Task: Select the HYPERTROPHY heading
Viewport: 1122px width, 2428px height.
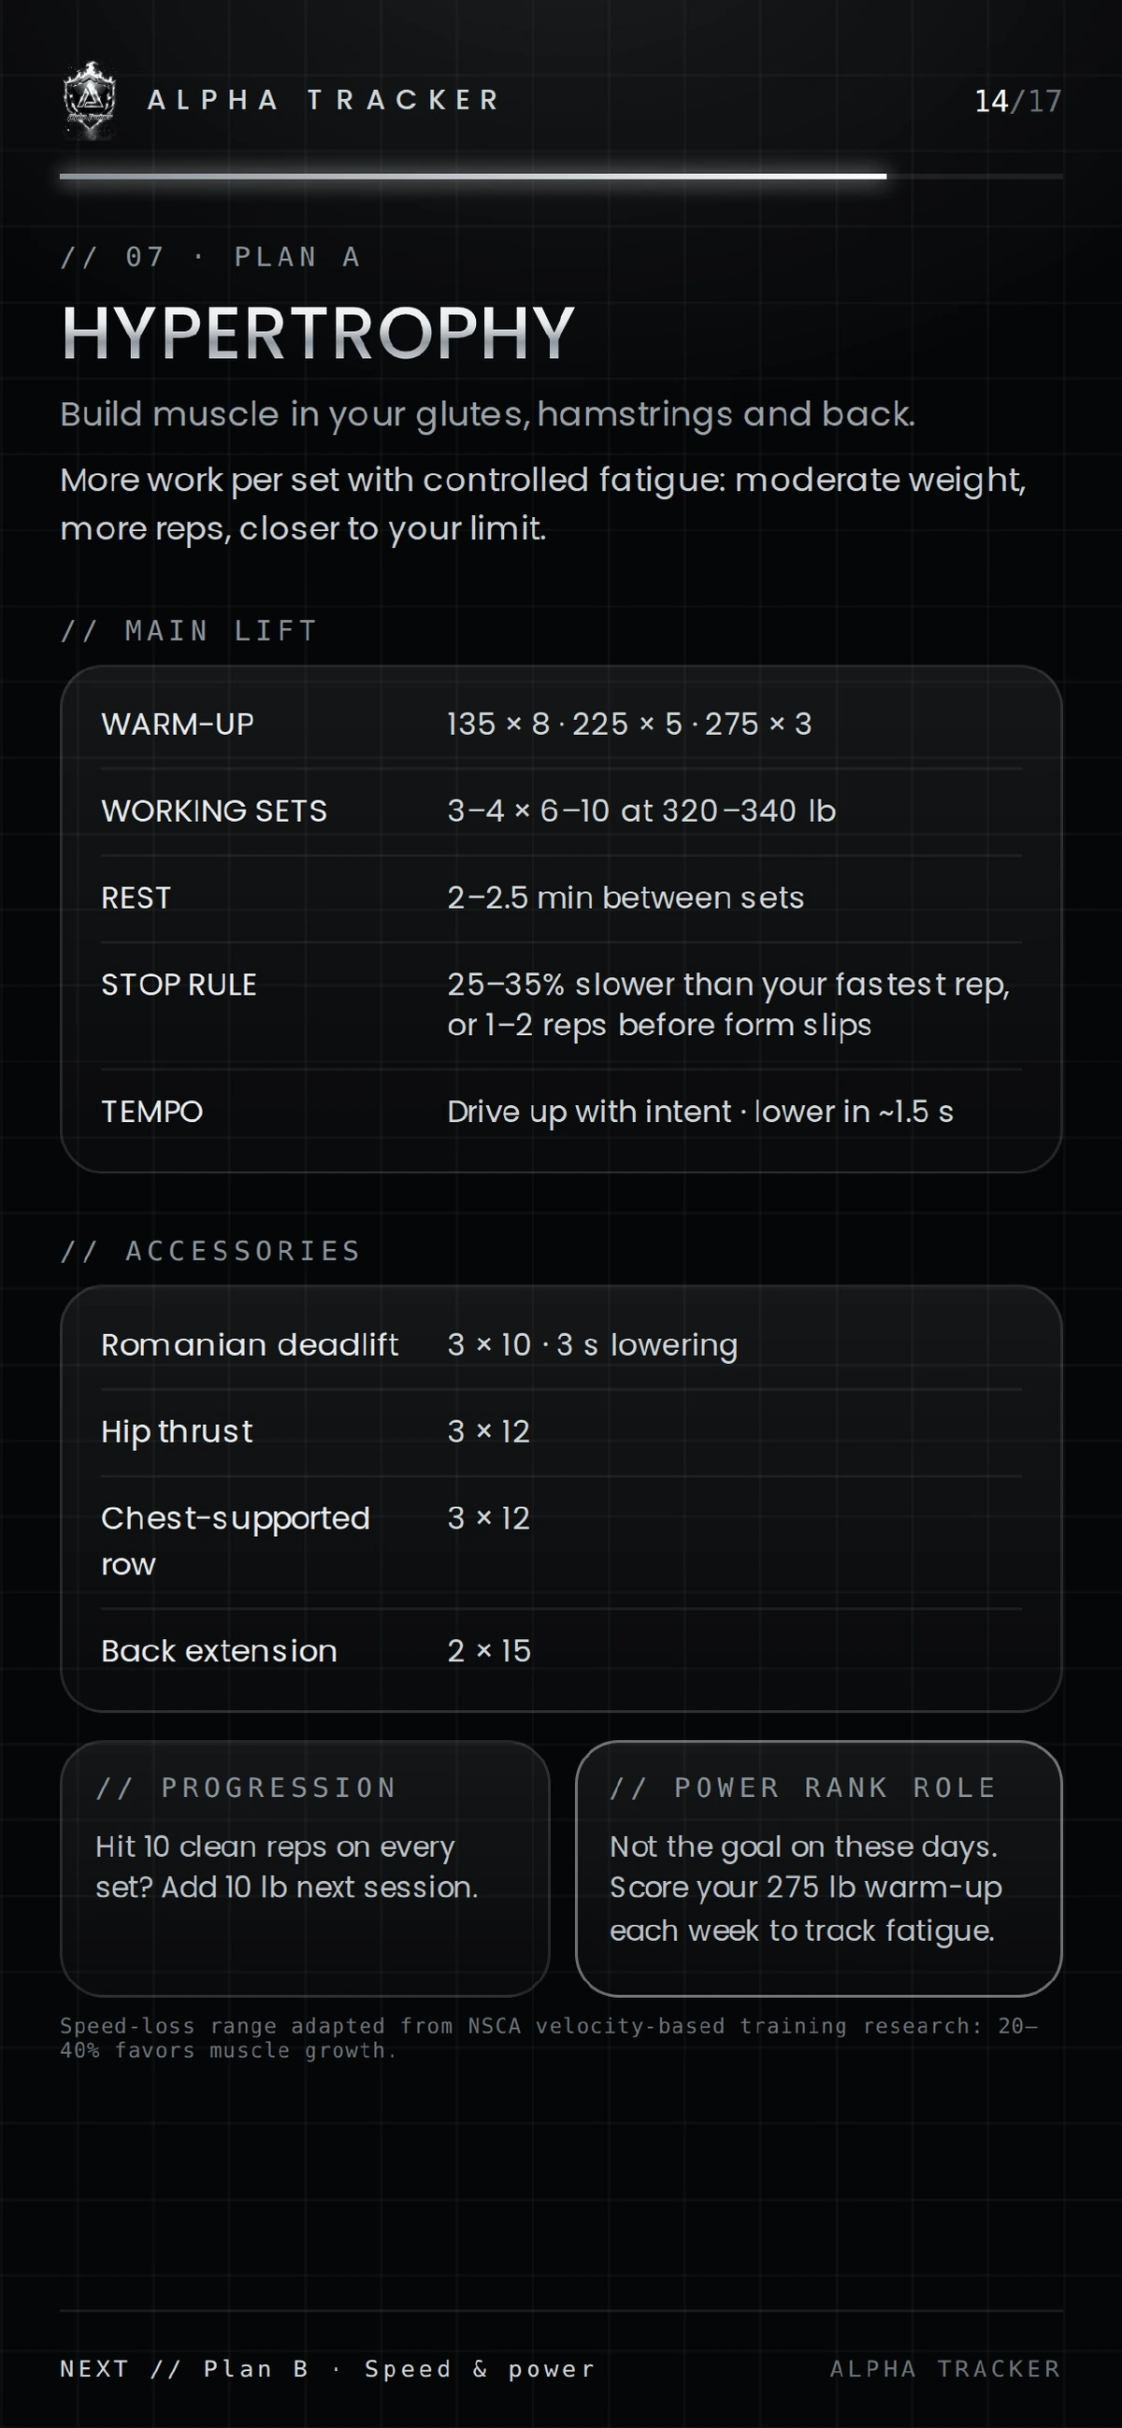Action: point(318,333)
